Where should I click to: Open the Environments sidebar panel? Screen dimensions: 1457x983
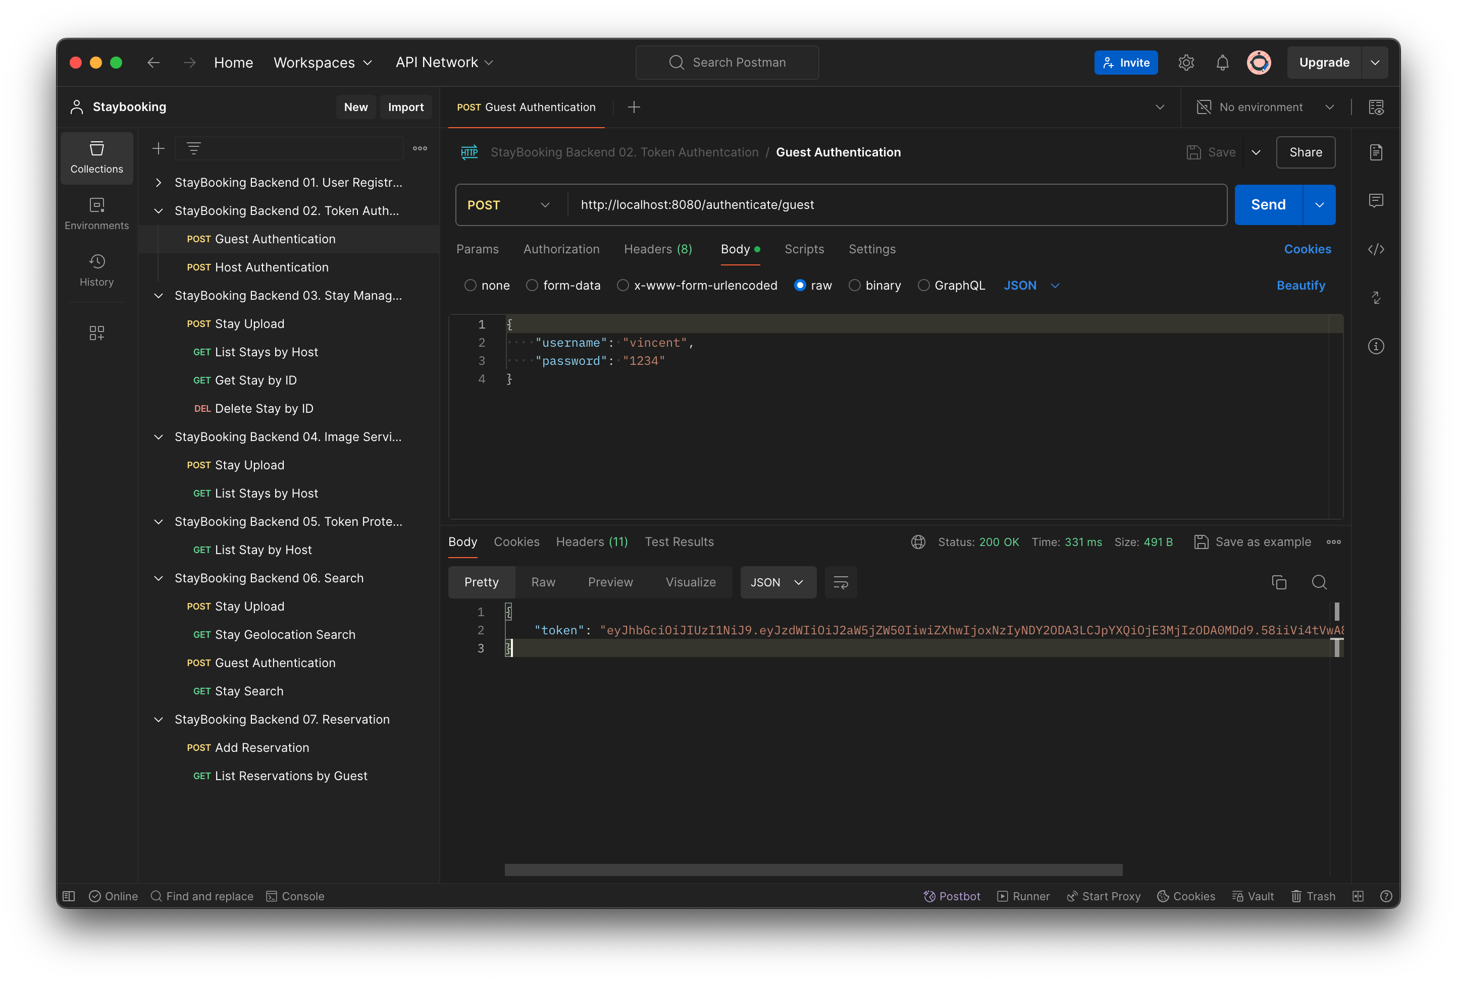[x=96, y=213]
